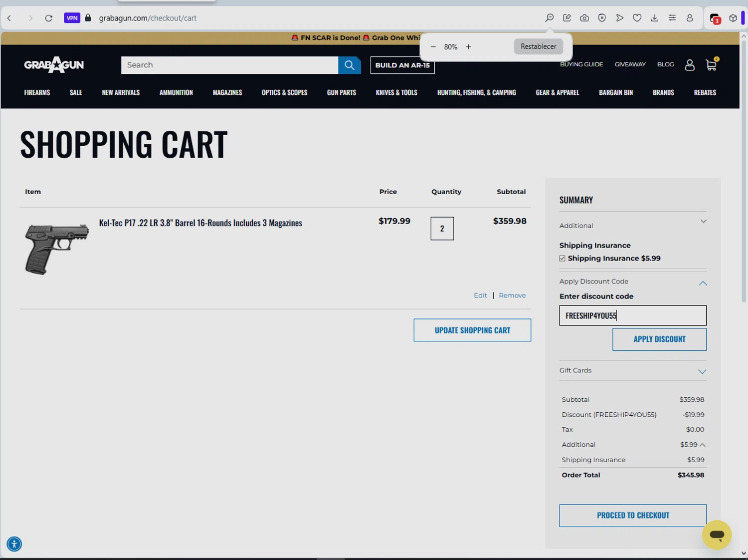The width and height of the screenshot is (748, 560).
Task: Open the BRANDS menu
Action: pos(663,92)
